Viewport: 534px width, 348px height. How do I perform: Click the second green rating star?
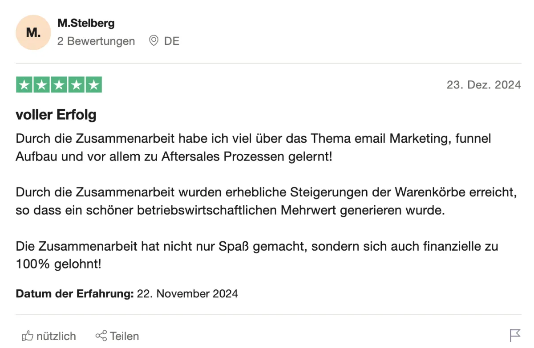(42, 85)
